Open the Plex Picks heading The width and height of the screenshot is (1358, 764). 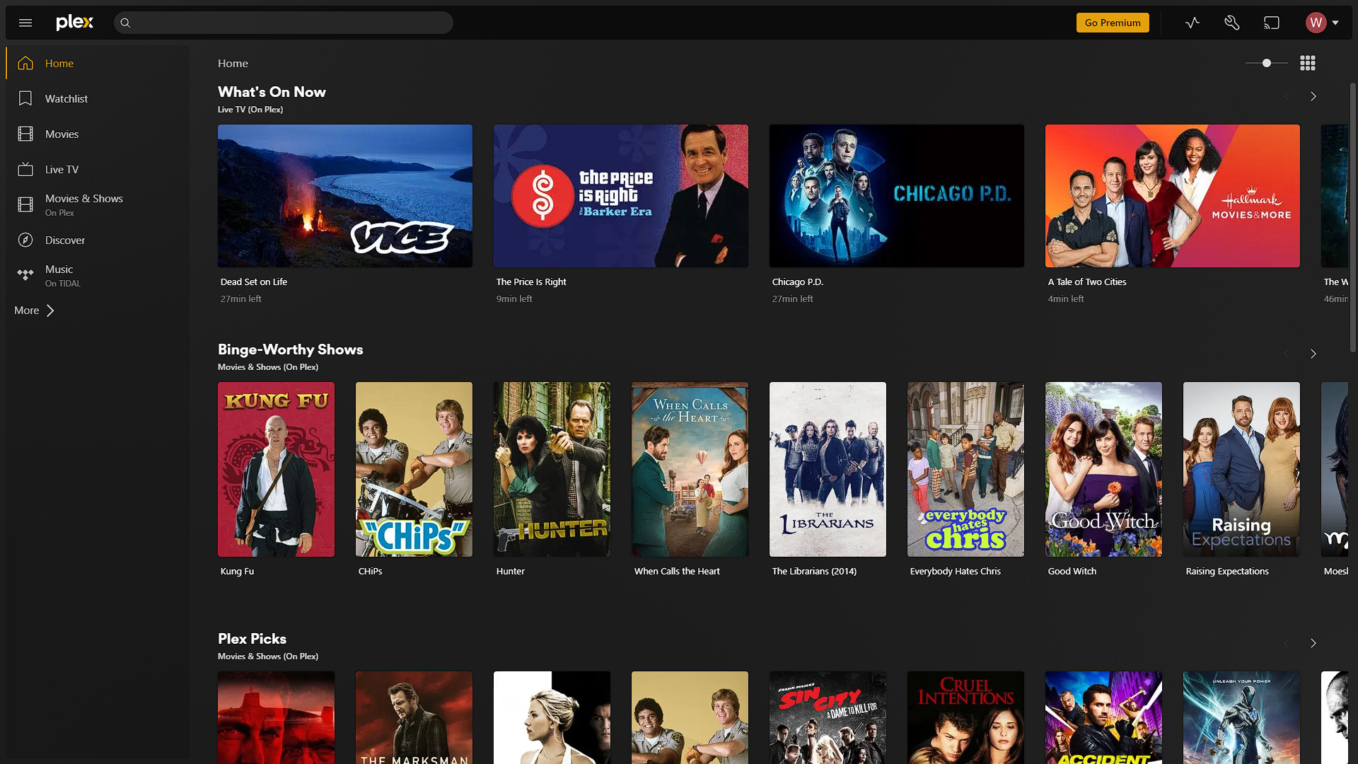click(x=252, y=639)
